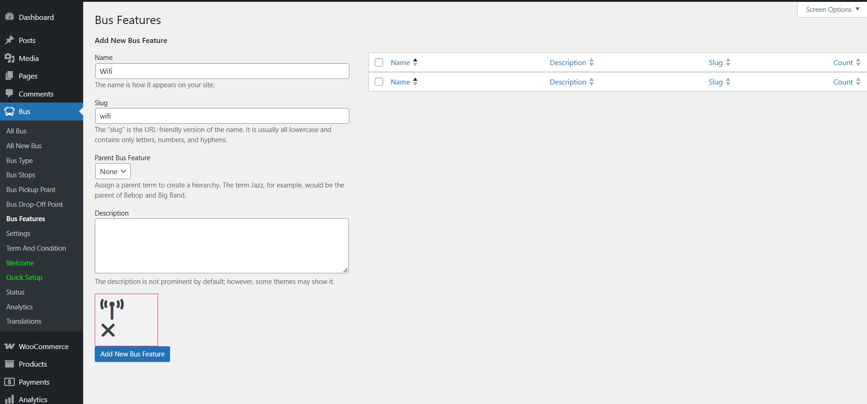Viewport: 867px width, 404px height.
Task: Click the Products box icon
Action: coord(9,364)
